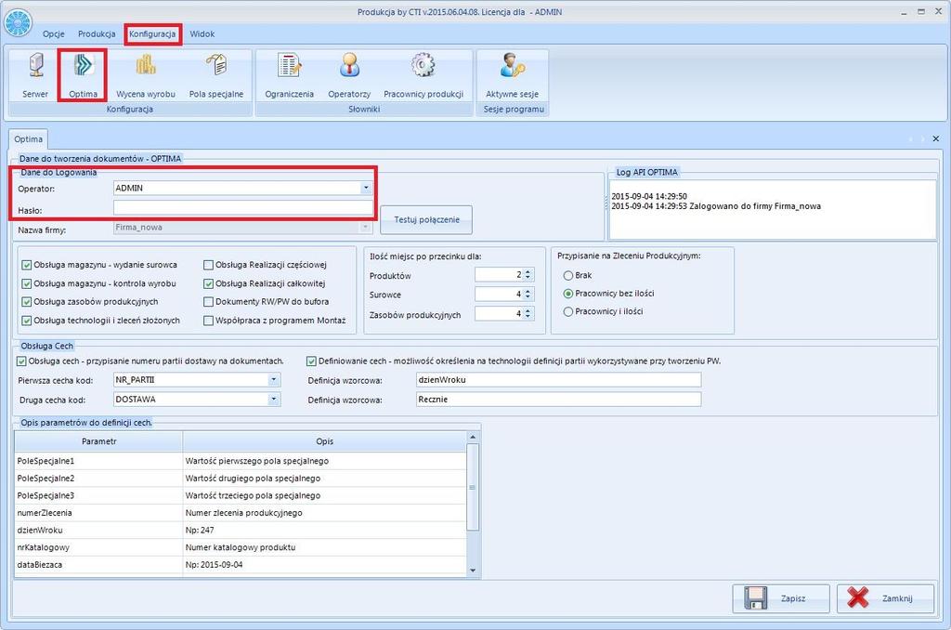Select the dzienWroku parameter row
This screenshot has height=630, width=951.
click(x=241, y=530)
